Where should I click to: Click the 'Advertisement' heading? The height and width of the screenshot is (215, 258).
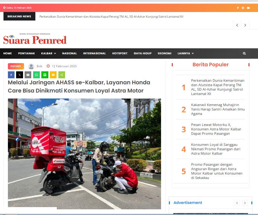click(188, 203)
